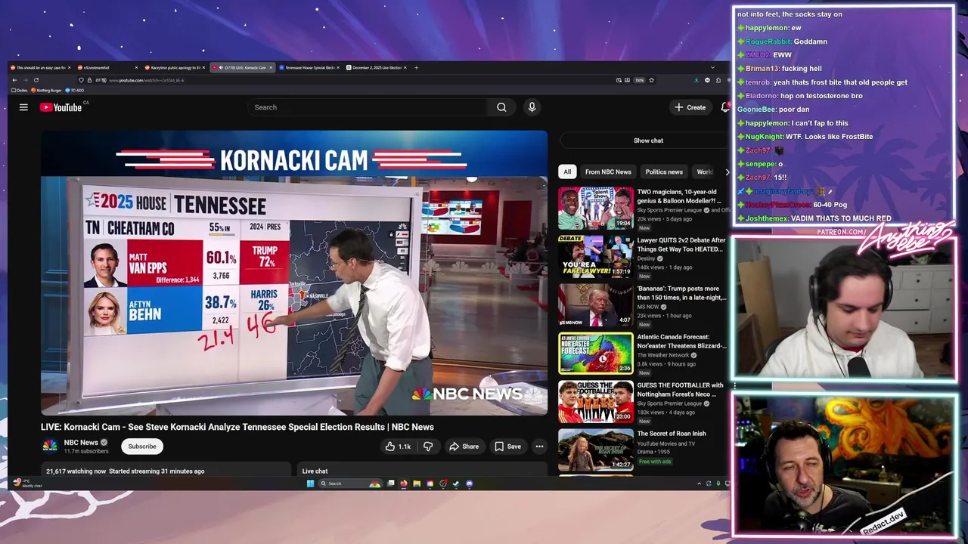Screen dimensions: 968x544
Task: Expand the system tray hidden icons chevron
Action: [x=699, y=484]
